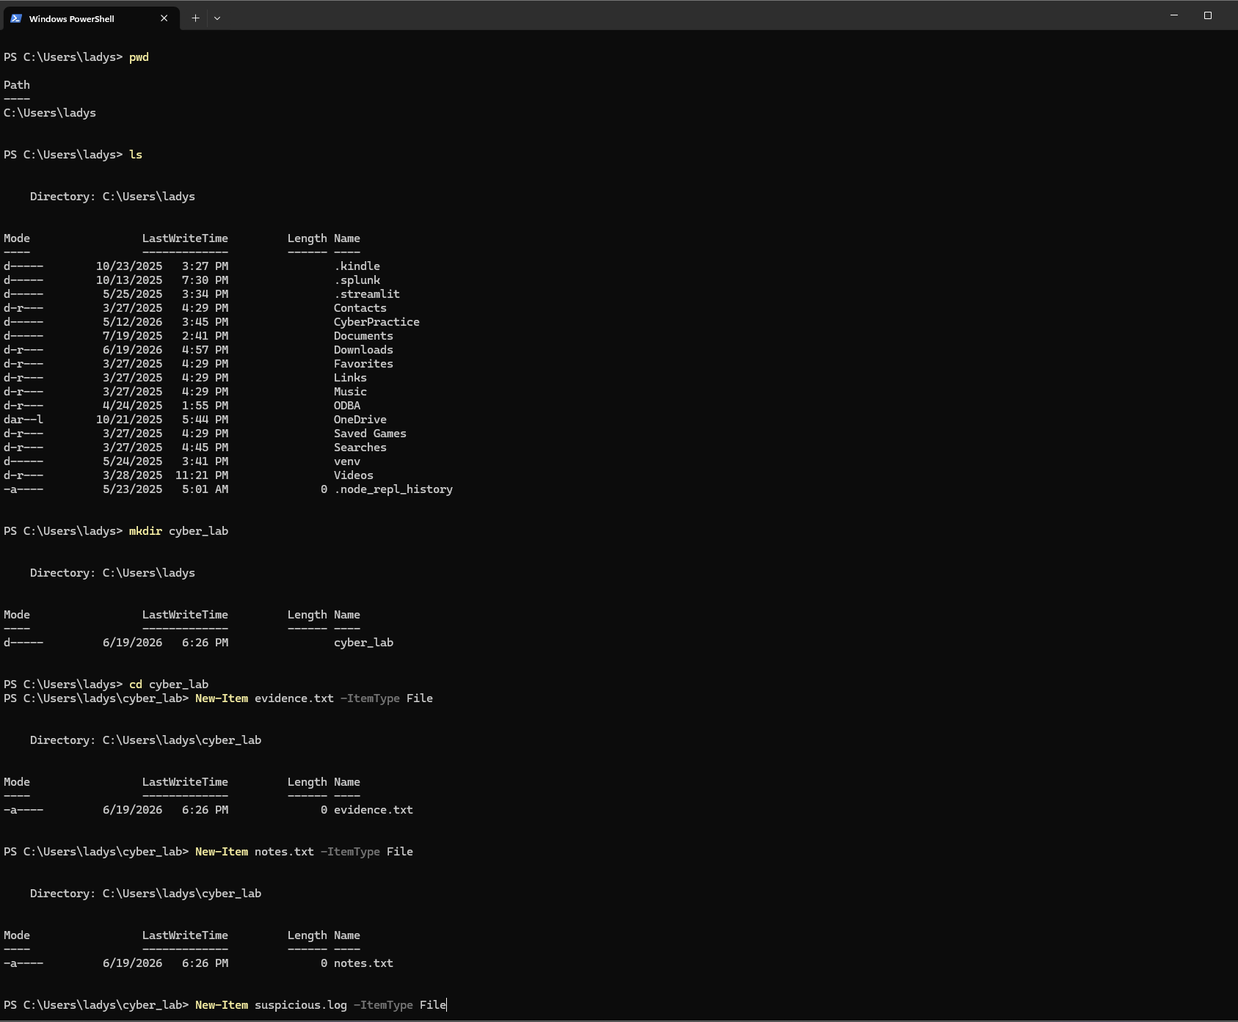
Task: Click the 'pwd' command text
Action: (x=139, y=57)
